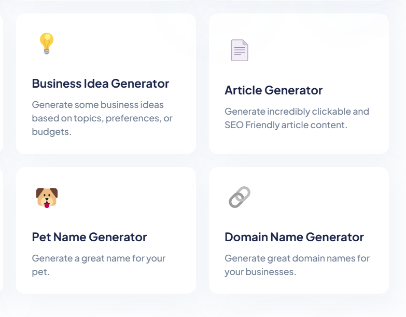Viewport: 406px width, 317px height.
Task: Click the 'great domain names for your businesses' text
Action: coord(297,265)
